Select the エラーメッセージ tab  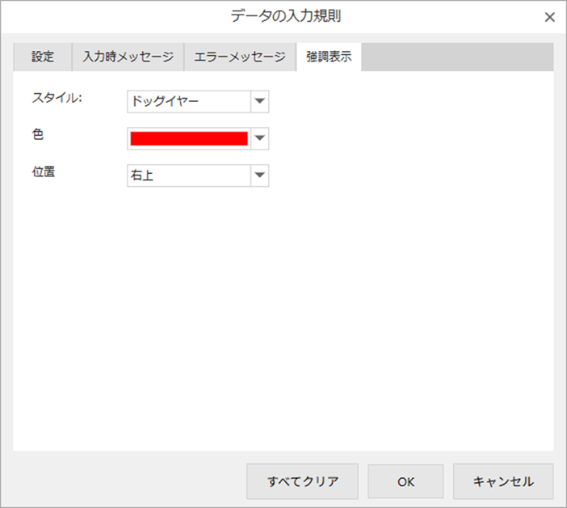pos(240,57)
